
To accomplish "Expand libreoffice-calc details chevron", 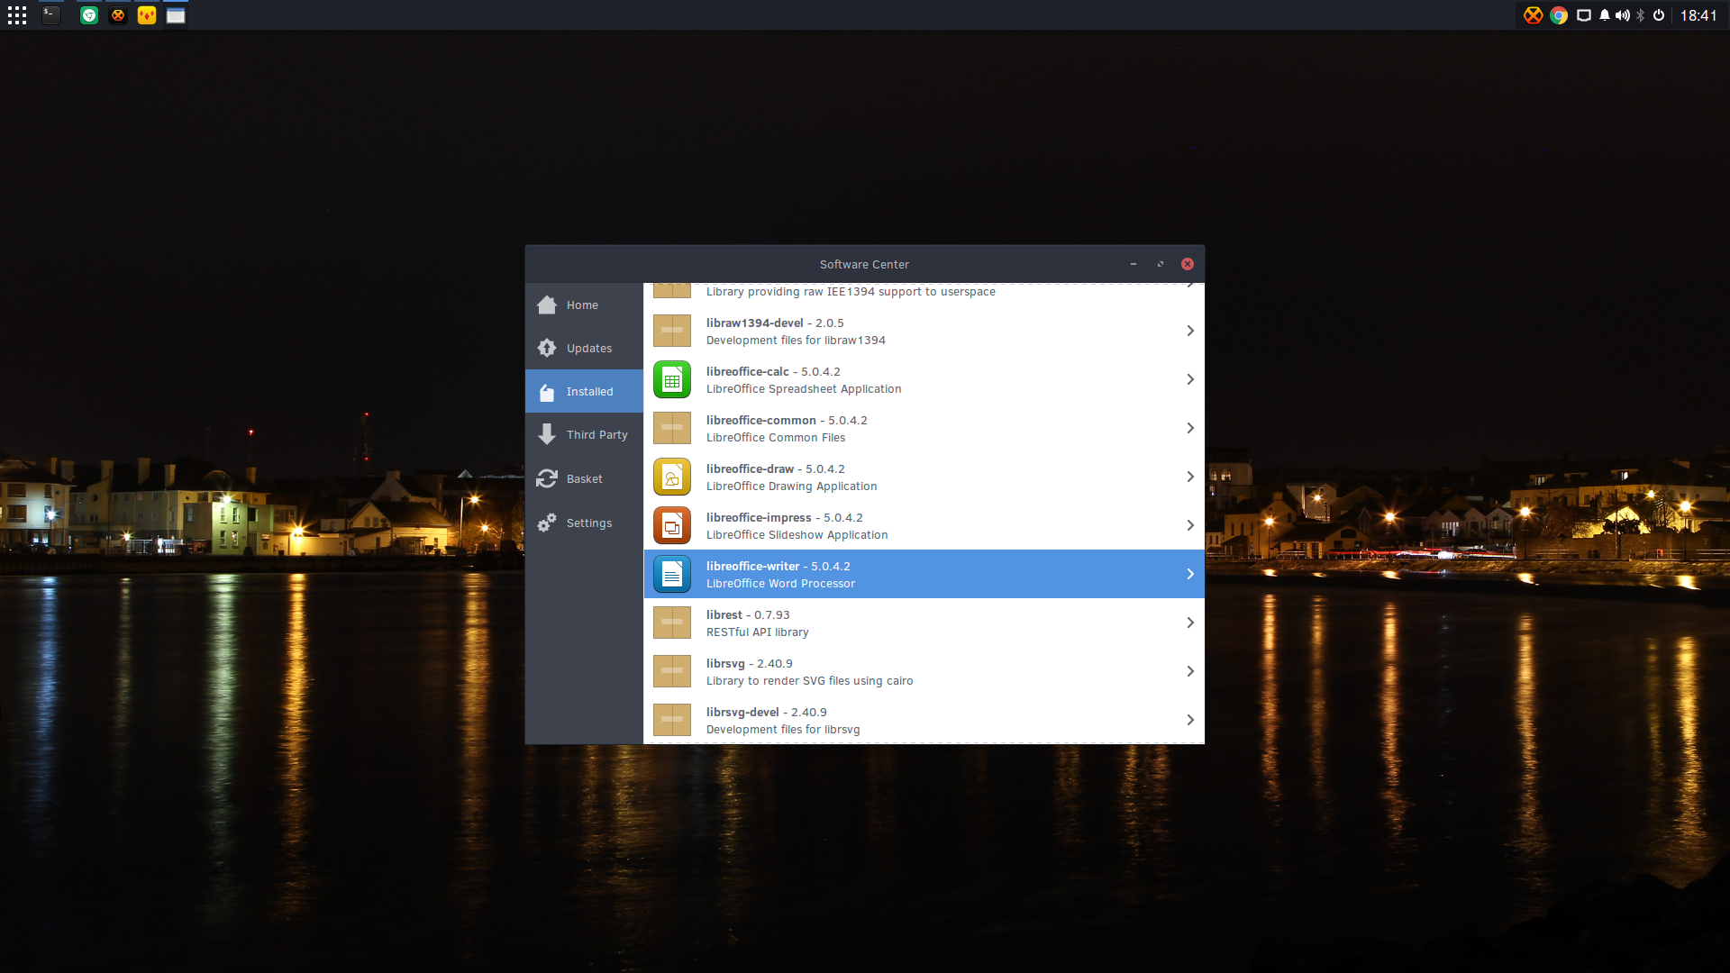I will coord(1190,379).
